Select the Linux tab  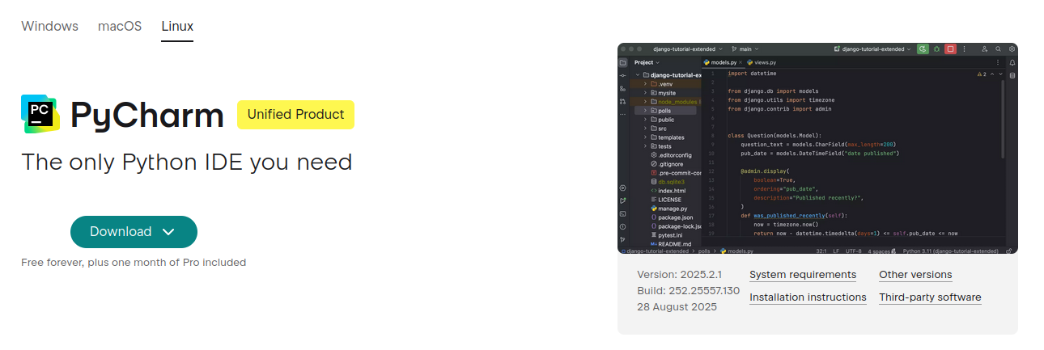[x=177, y=26]
